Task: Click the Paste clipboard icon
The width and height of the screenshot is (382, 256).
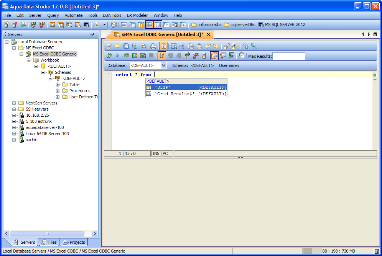Action: (199, 46)
